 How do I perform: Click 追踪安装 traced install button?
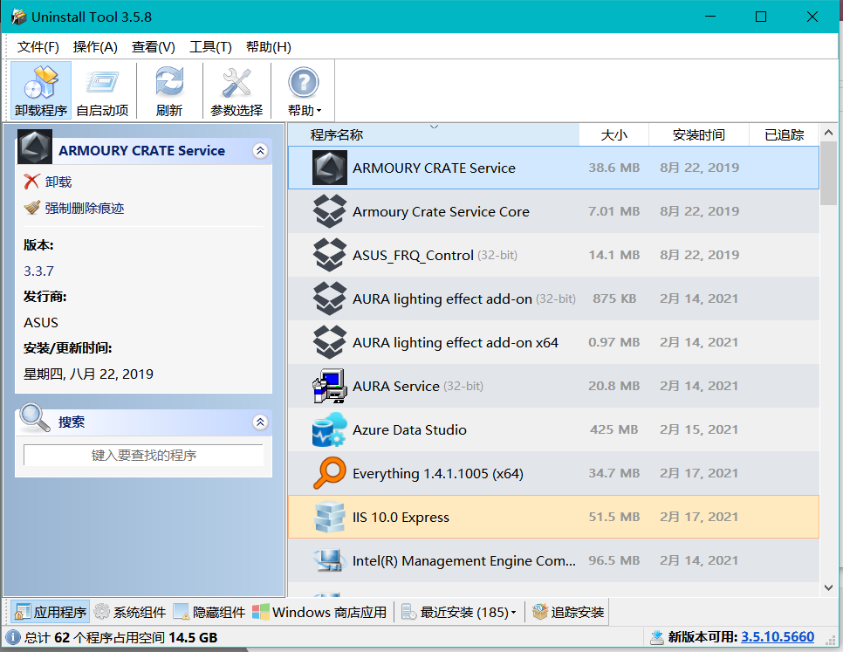coord(568,612)
